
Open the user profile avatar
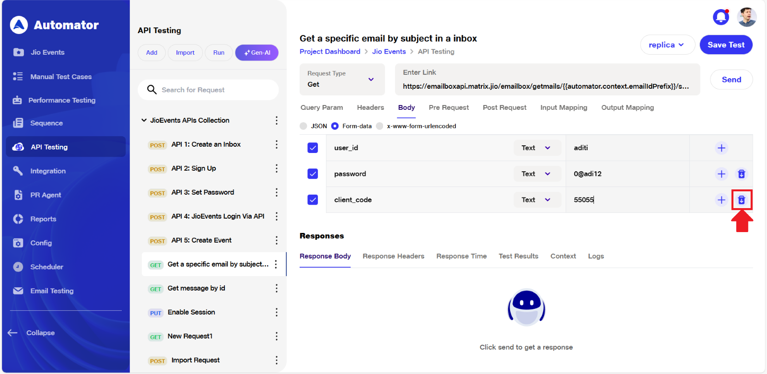pyautogui.click(x=746, y=17)
